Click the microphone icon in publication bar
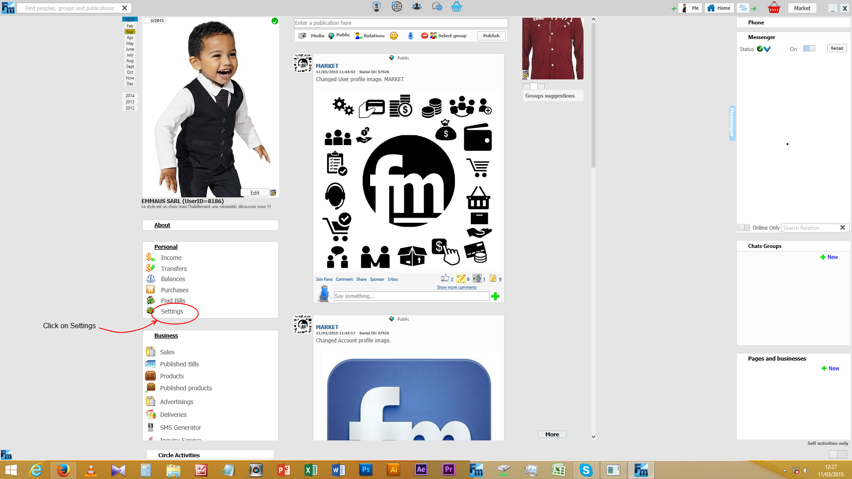 click(410, 36)
